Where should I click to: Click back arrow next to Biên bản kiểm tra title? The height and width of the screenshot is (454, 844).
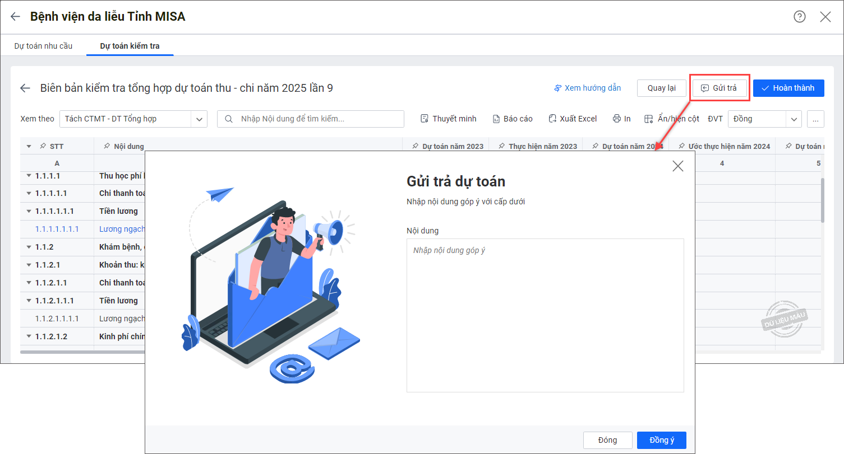click(25, 88)
